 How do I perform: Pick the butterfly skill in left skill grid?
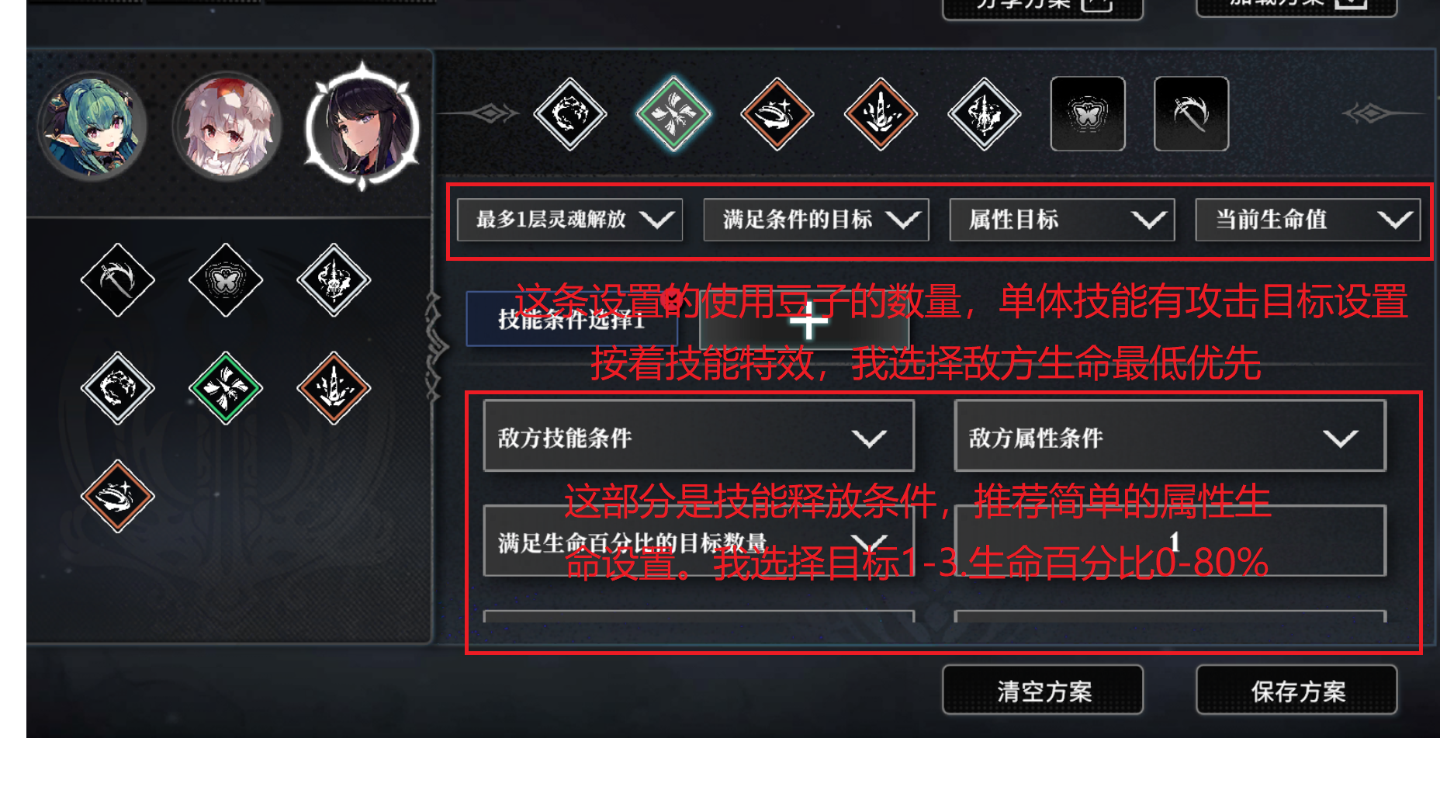point(226,280)
